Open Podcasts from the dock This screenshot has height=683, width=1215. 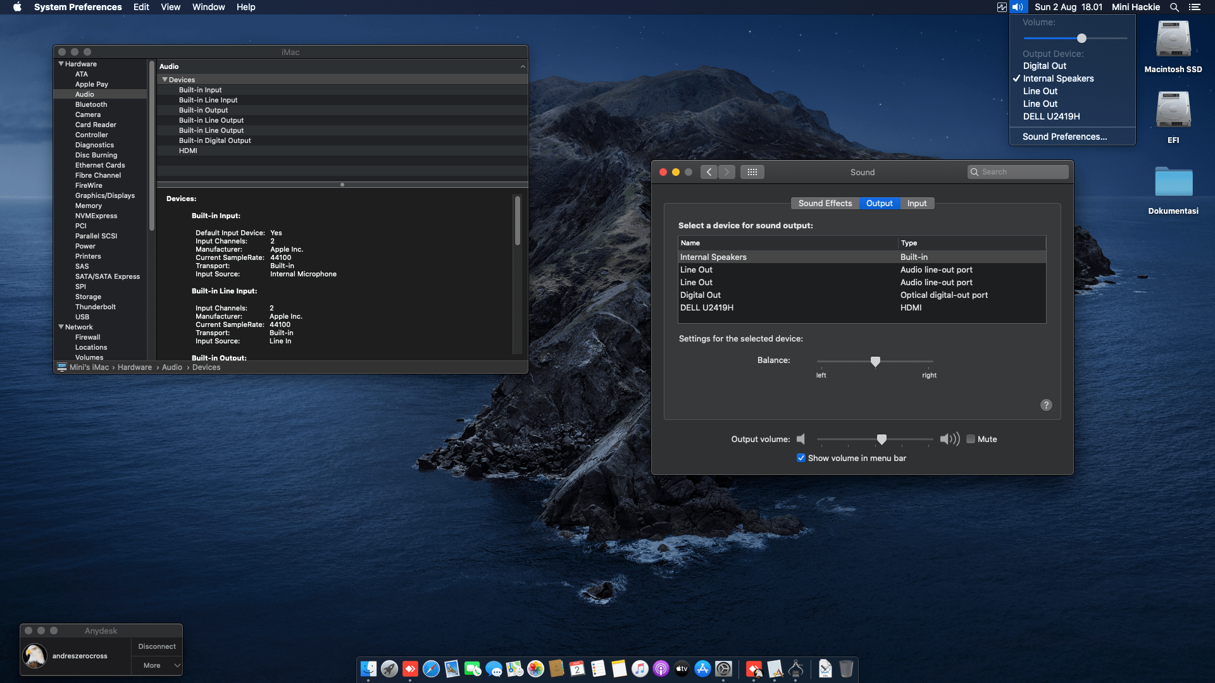tap(661, 668)
